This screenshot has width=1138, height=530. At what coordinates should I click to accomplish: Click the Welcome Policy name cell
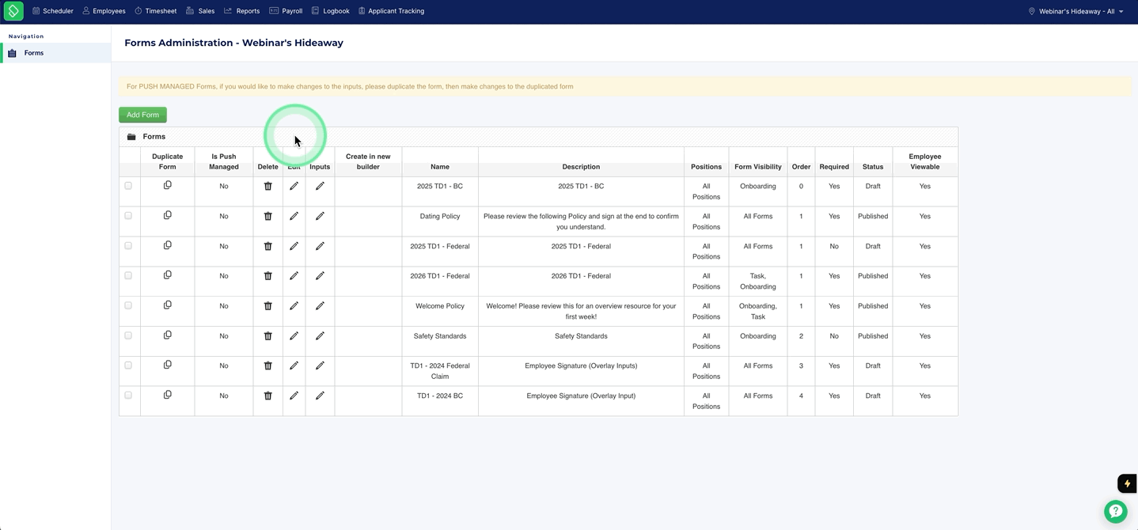440,306
